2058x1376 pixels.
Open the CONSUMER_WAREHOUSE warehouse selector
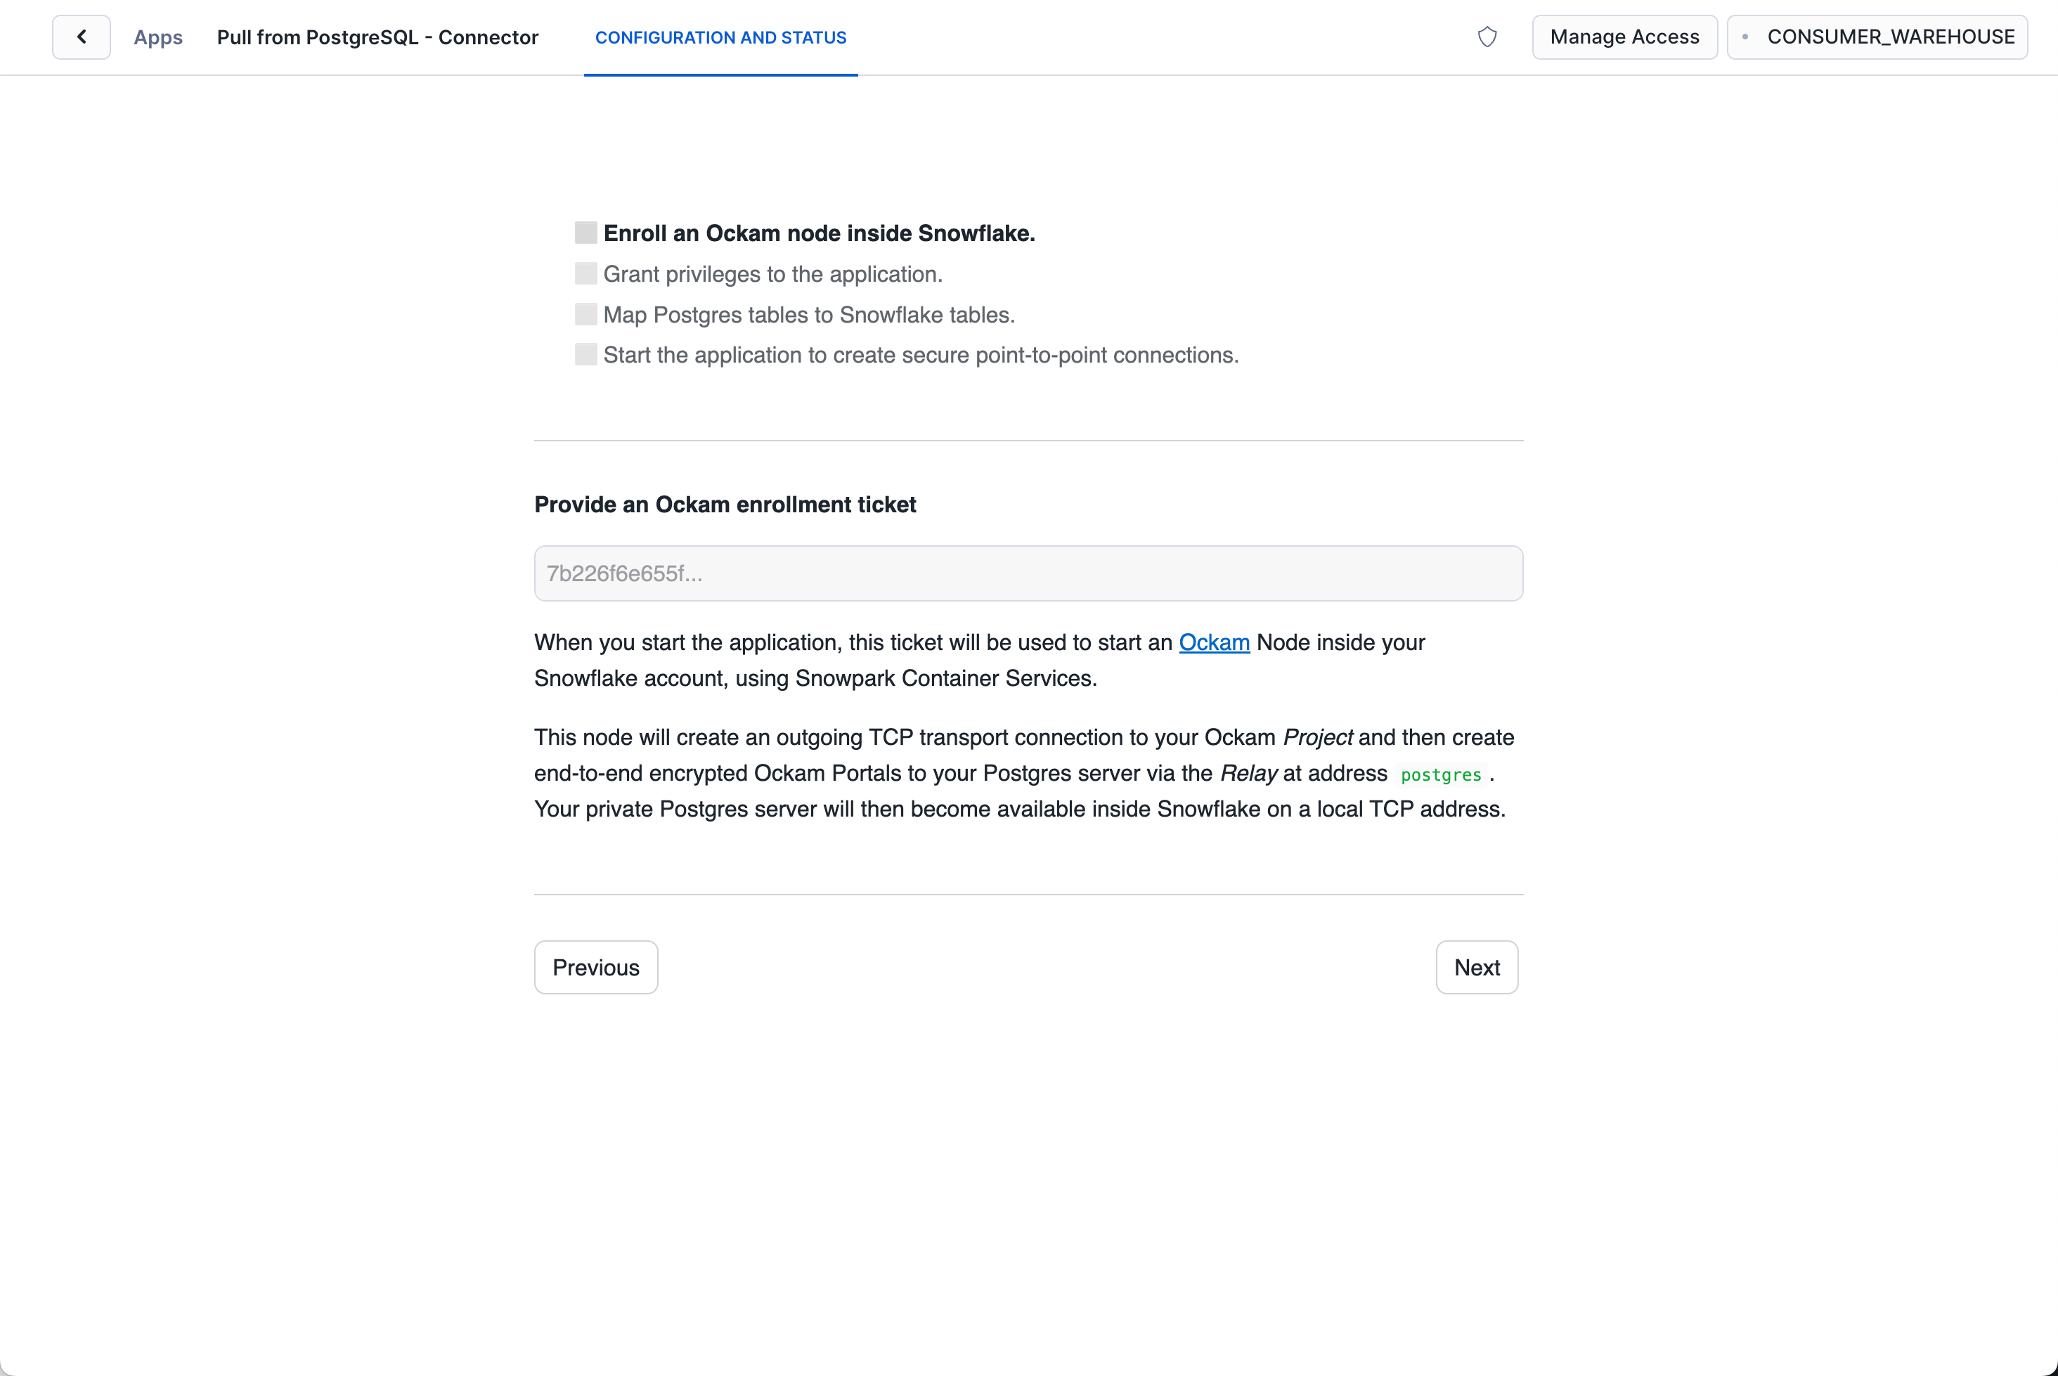pos(1877,37)
